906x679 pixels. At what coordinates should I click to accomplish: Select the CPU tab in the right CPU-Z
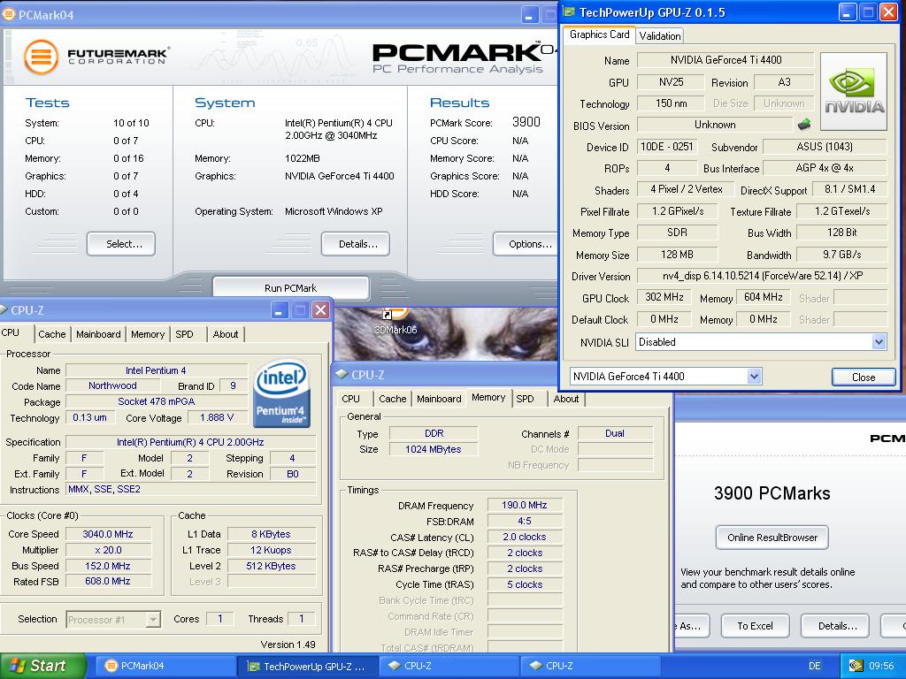tap(350, 399)
